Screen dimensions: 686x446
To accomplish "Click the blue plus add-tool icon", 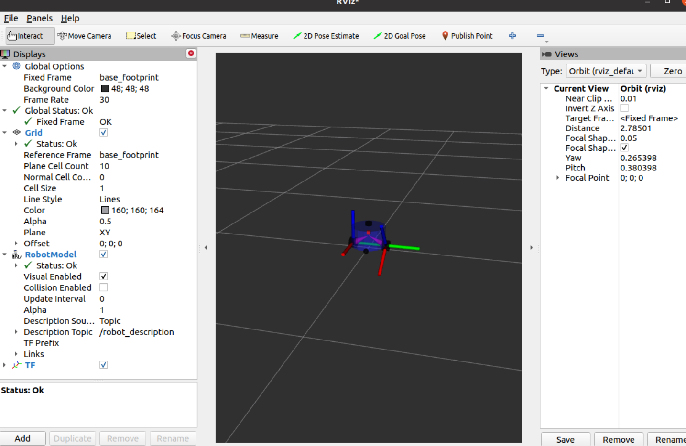I will [x=512, y=36].
